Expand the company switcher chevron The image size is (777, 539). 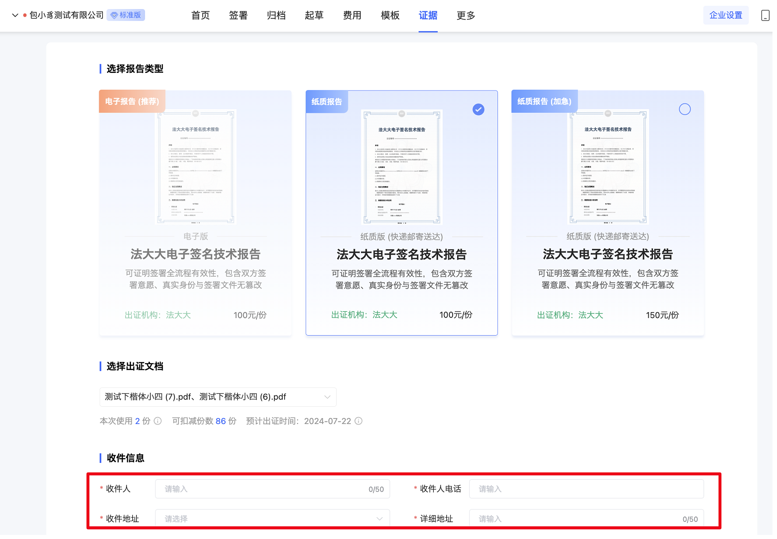[15, 15]
